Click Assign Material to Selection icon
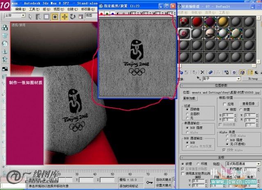Screen dimensions: 262x190 tap(195, 72)
